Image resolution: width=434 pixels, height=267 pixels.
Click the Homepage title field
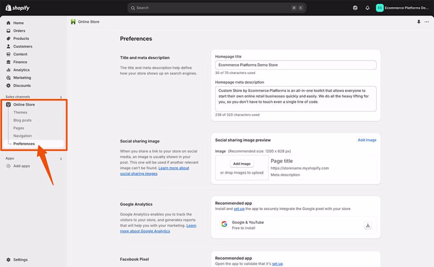(296, 65)
